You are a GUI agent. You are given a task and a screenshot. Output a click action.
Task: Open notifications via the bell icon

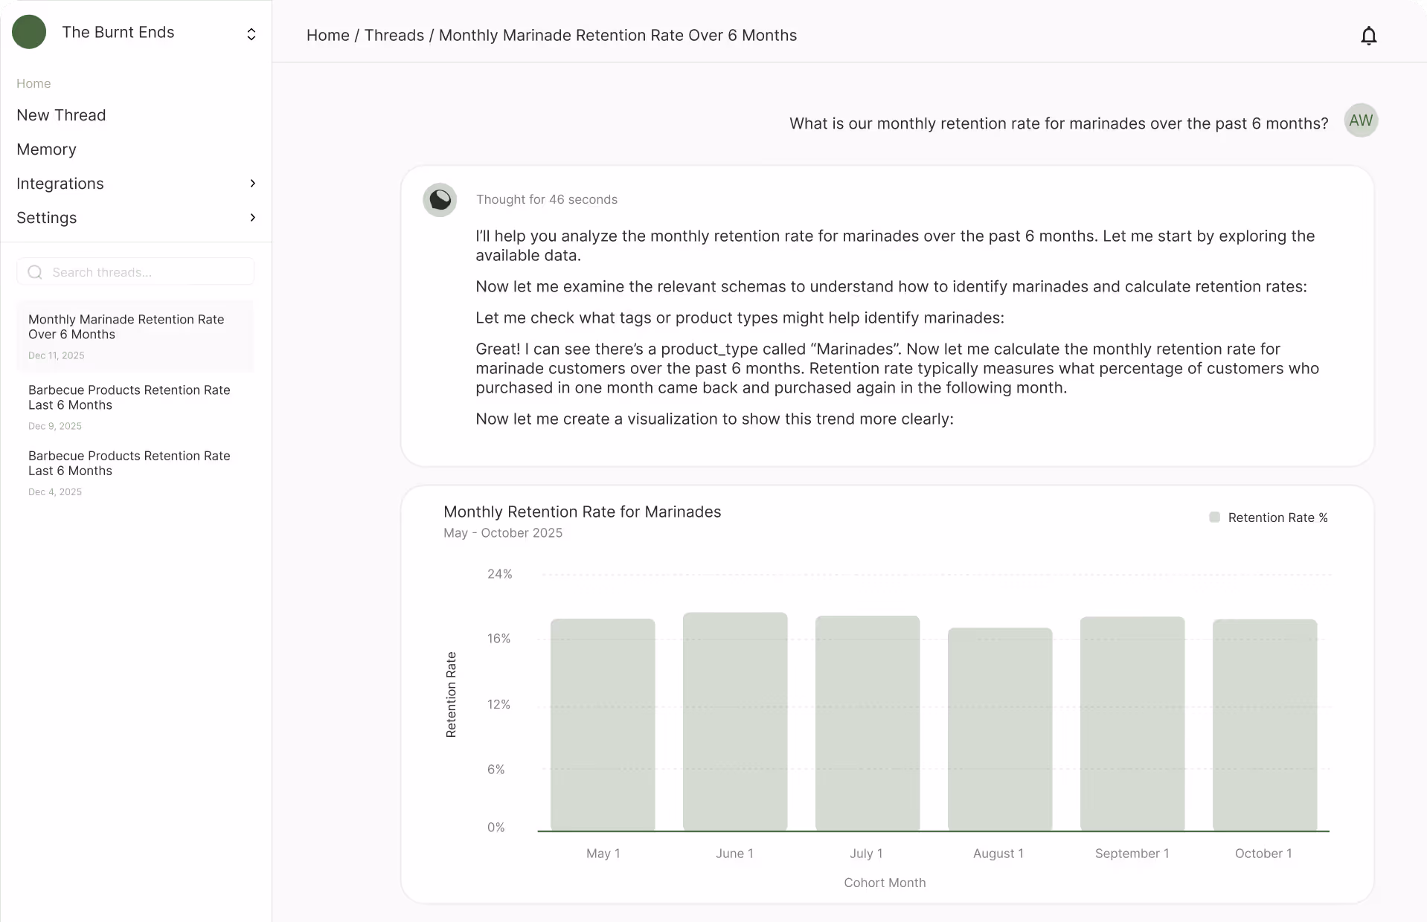[x=1370, y=35]
